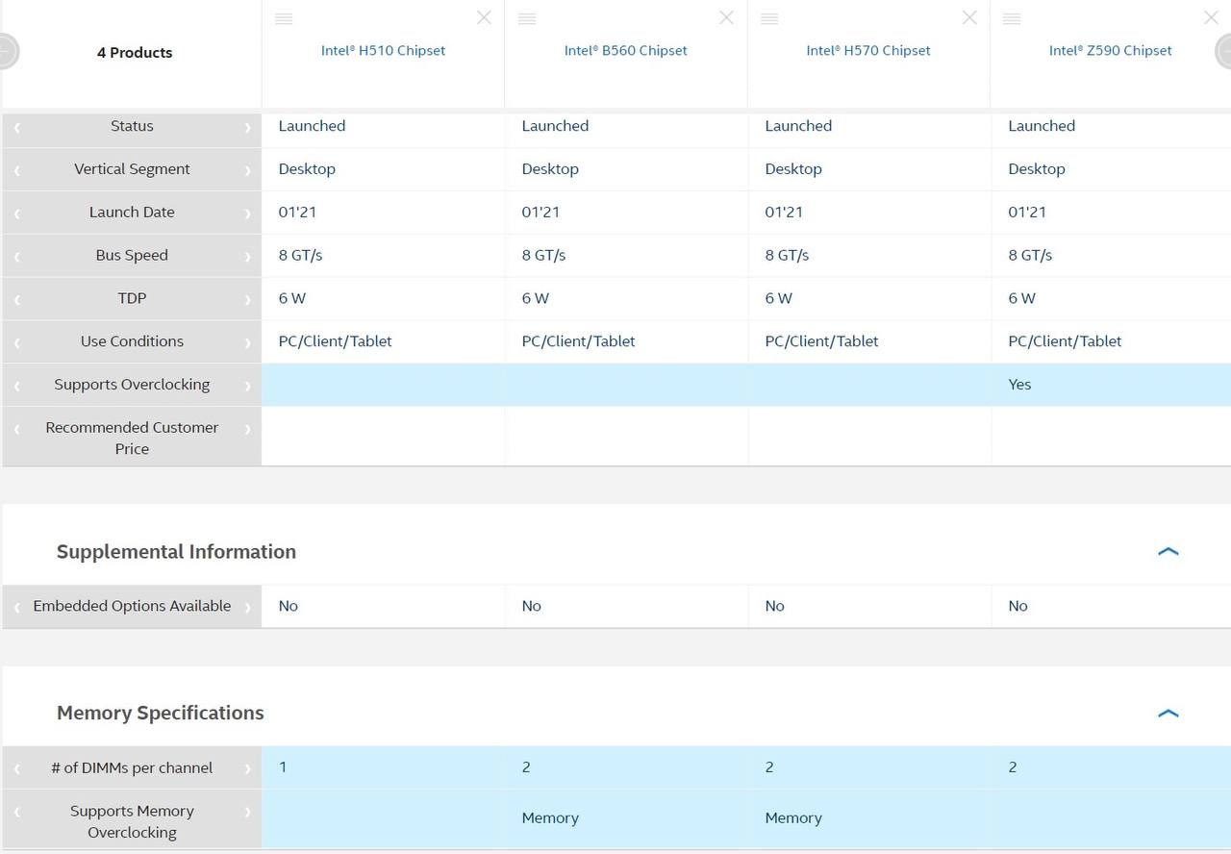Select the Launch Date row label
Screen dimensions: 1231x854
tap(132, 213)
